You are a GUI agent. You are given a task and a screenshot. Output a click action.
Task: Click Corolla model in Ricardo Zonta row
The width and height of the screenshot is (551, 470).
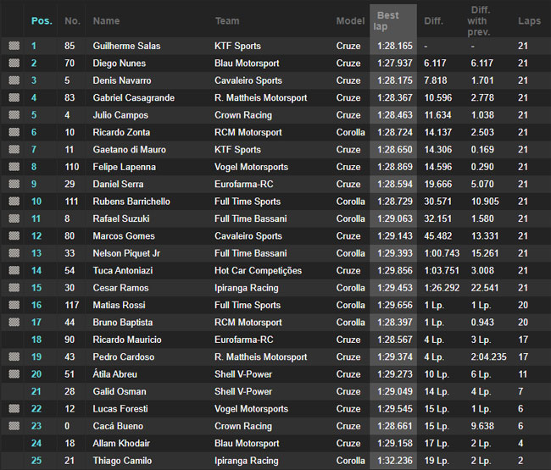coord(350,132)
